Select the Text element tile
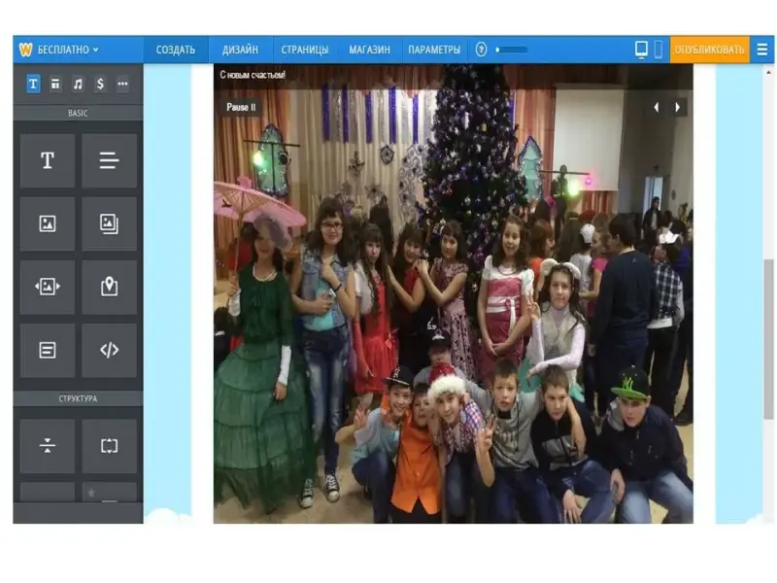The image size is (777, 583). pyautogui.click(x=47, y=161)
